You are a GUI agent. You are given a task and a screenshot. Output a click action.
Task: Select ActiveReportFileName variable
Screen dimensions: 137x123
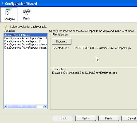pyautogui.click(x=25, y=35)
